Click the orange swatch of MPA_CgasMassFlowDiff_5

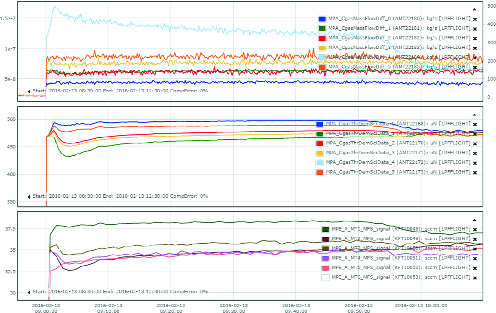[x=322, y=67]
